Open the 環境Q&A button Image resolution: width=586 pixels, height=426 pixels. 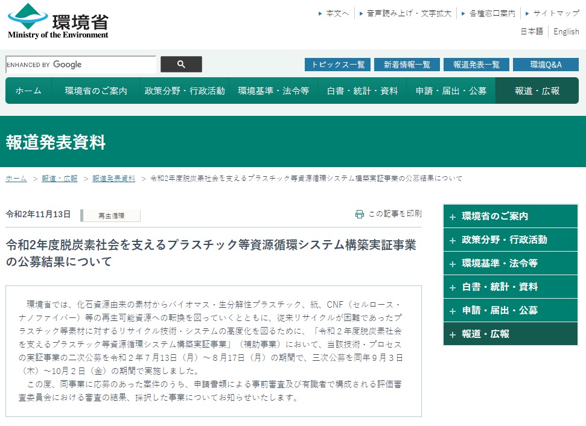click(546, 65)
